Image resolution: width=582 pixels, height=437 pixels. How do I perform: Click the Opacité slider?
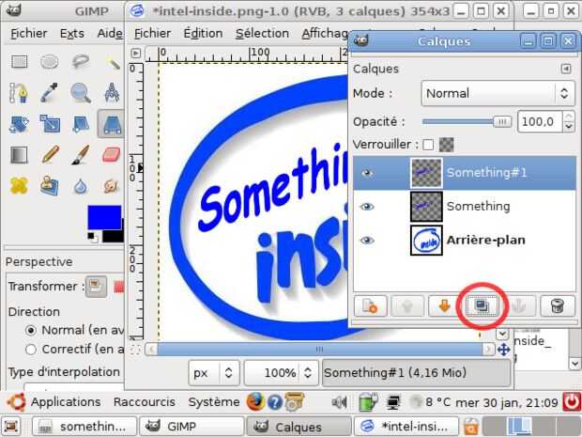click(467, 122)
